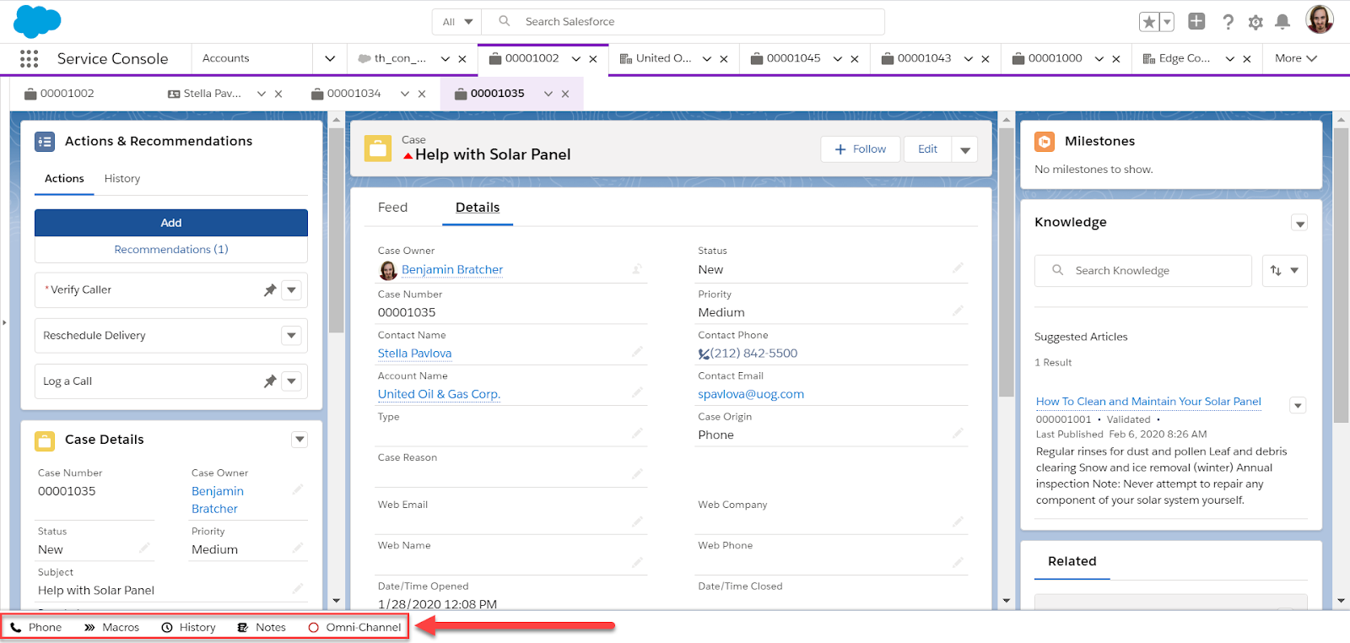
Task: Open Phone in the utility bar
Action: coord(36,627)
